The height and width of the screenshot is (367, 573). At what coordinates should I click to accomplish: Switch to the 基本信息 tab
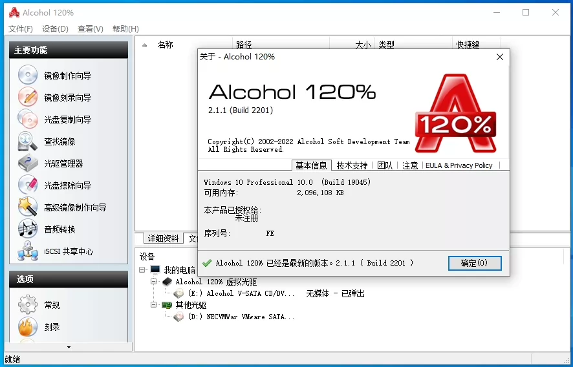click(311, 165)
